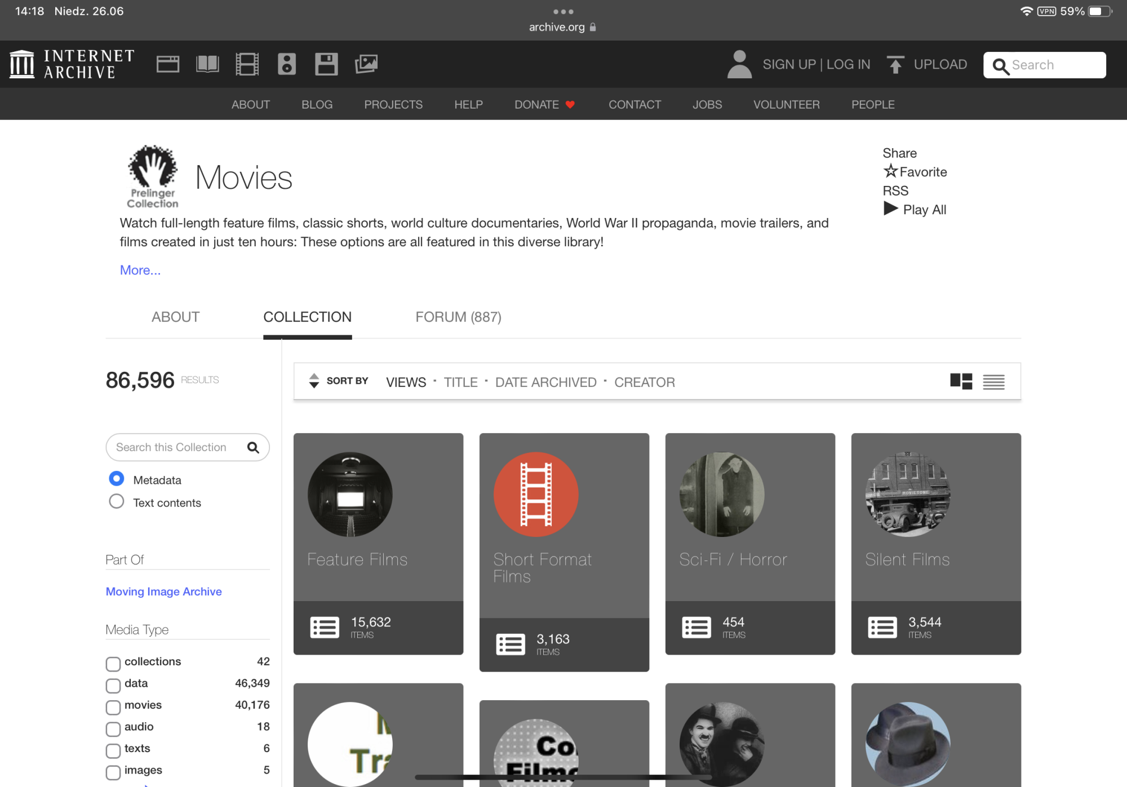Sort results by CREATOR
Viewport: 1127px width, 787px height.
point(644,383)
